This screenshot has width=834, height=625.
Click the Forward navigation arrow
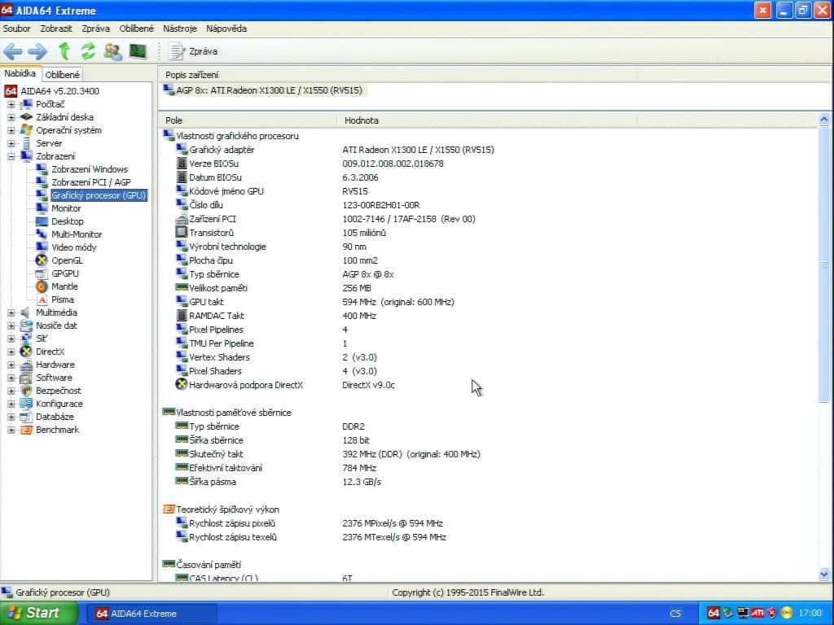point(37,51)
